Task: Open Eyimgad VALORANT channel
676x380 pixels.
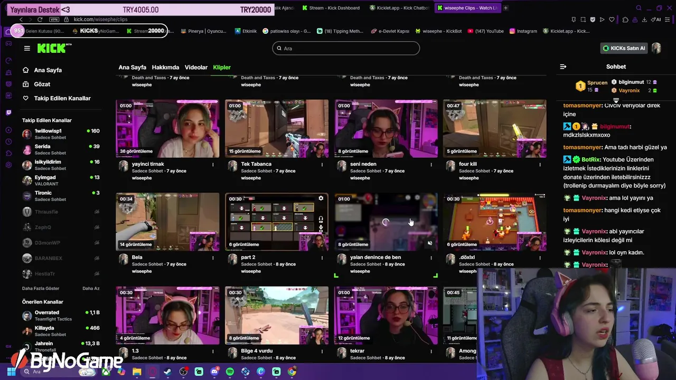Action: tap(61, 180)
